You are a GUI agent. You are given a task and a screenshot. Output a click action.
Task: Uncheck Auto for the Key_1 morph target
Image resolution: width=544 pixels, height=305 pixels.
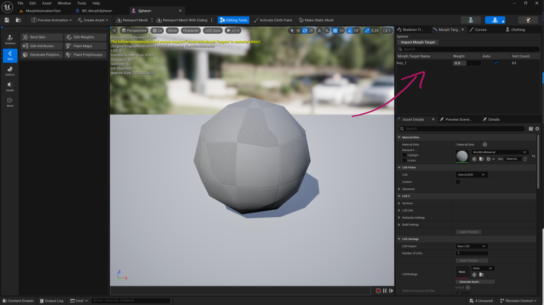coord(496,62)
